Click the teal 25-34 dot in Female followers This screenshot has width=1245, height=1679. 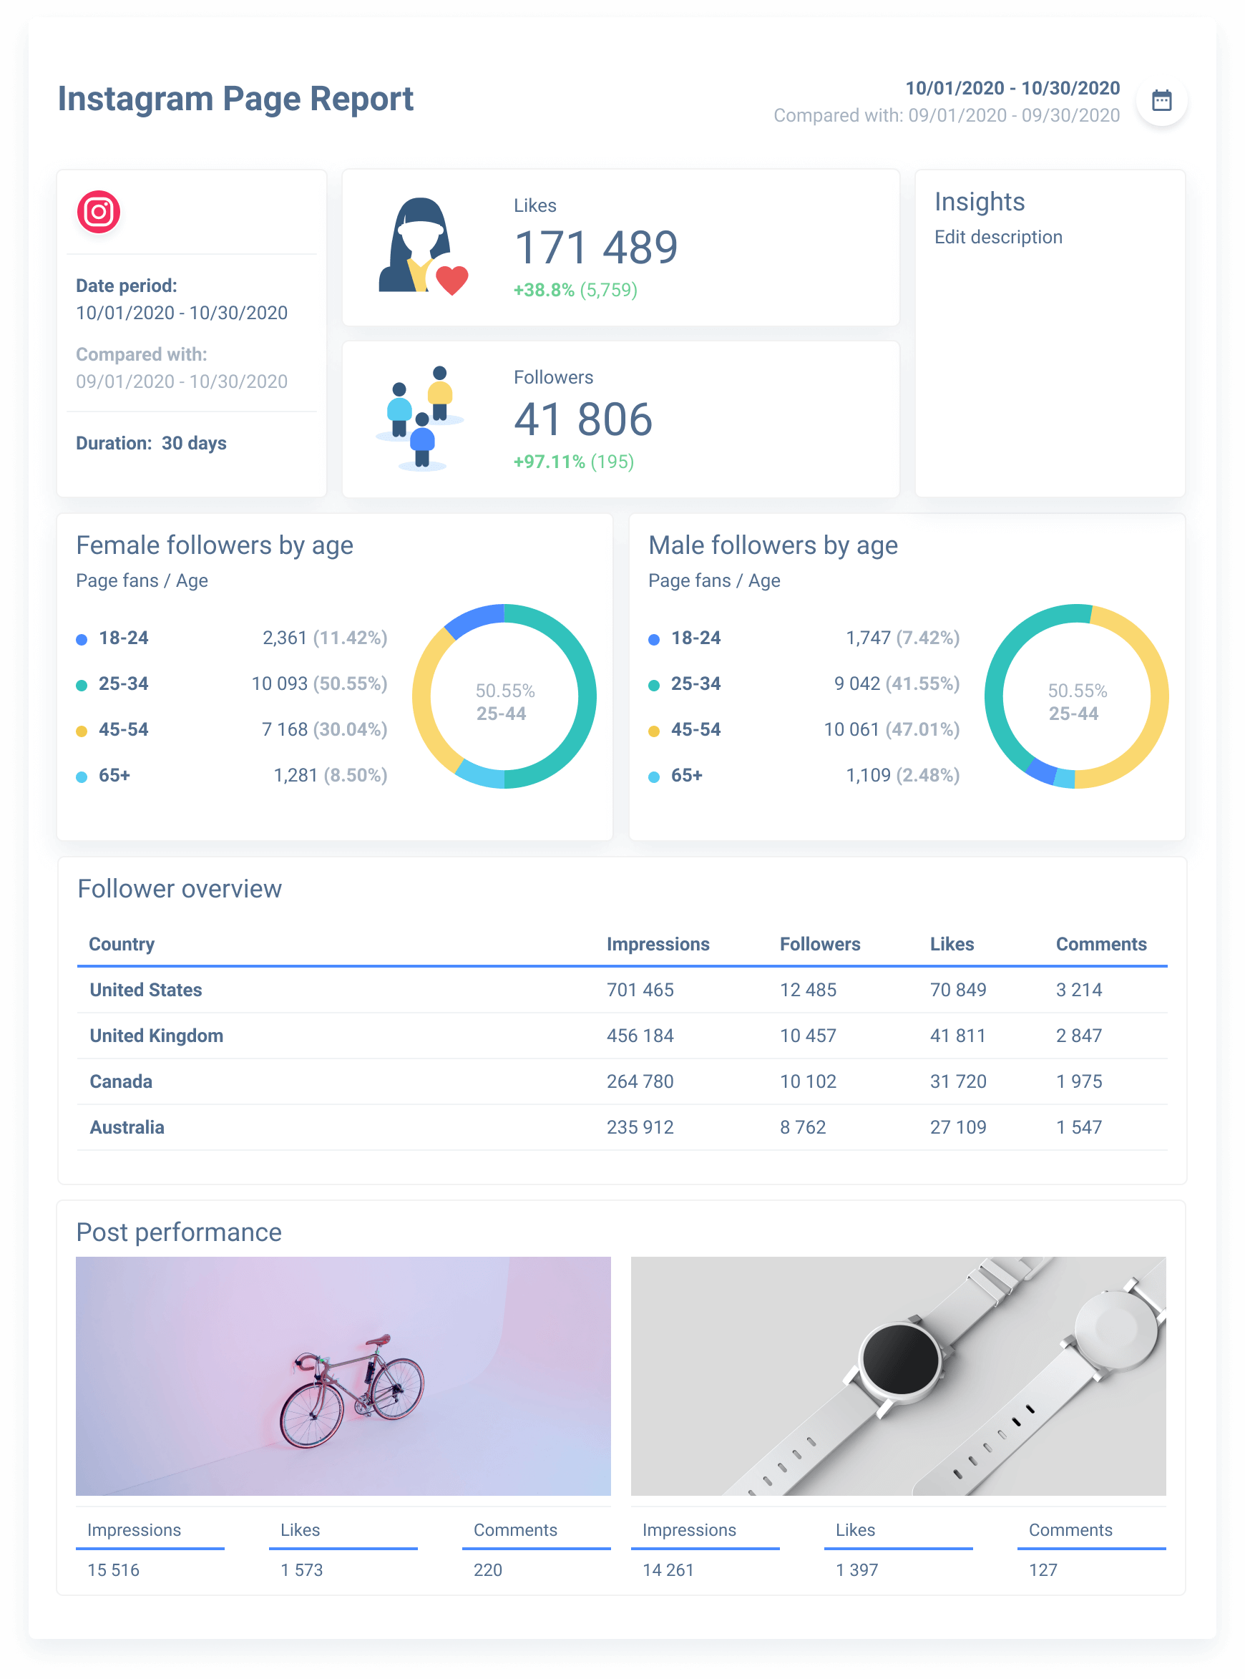[82, 686]
